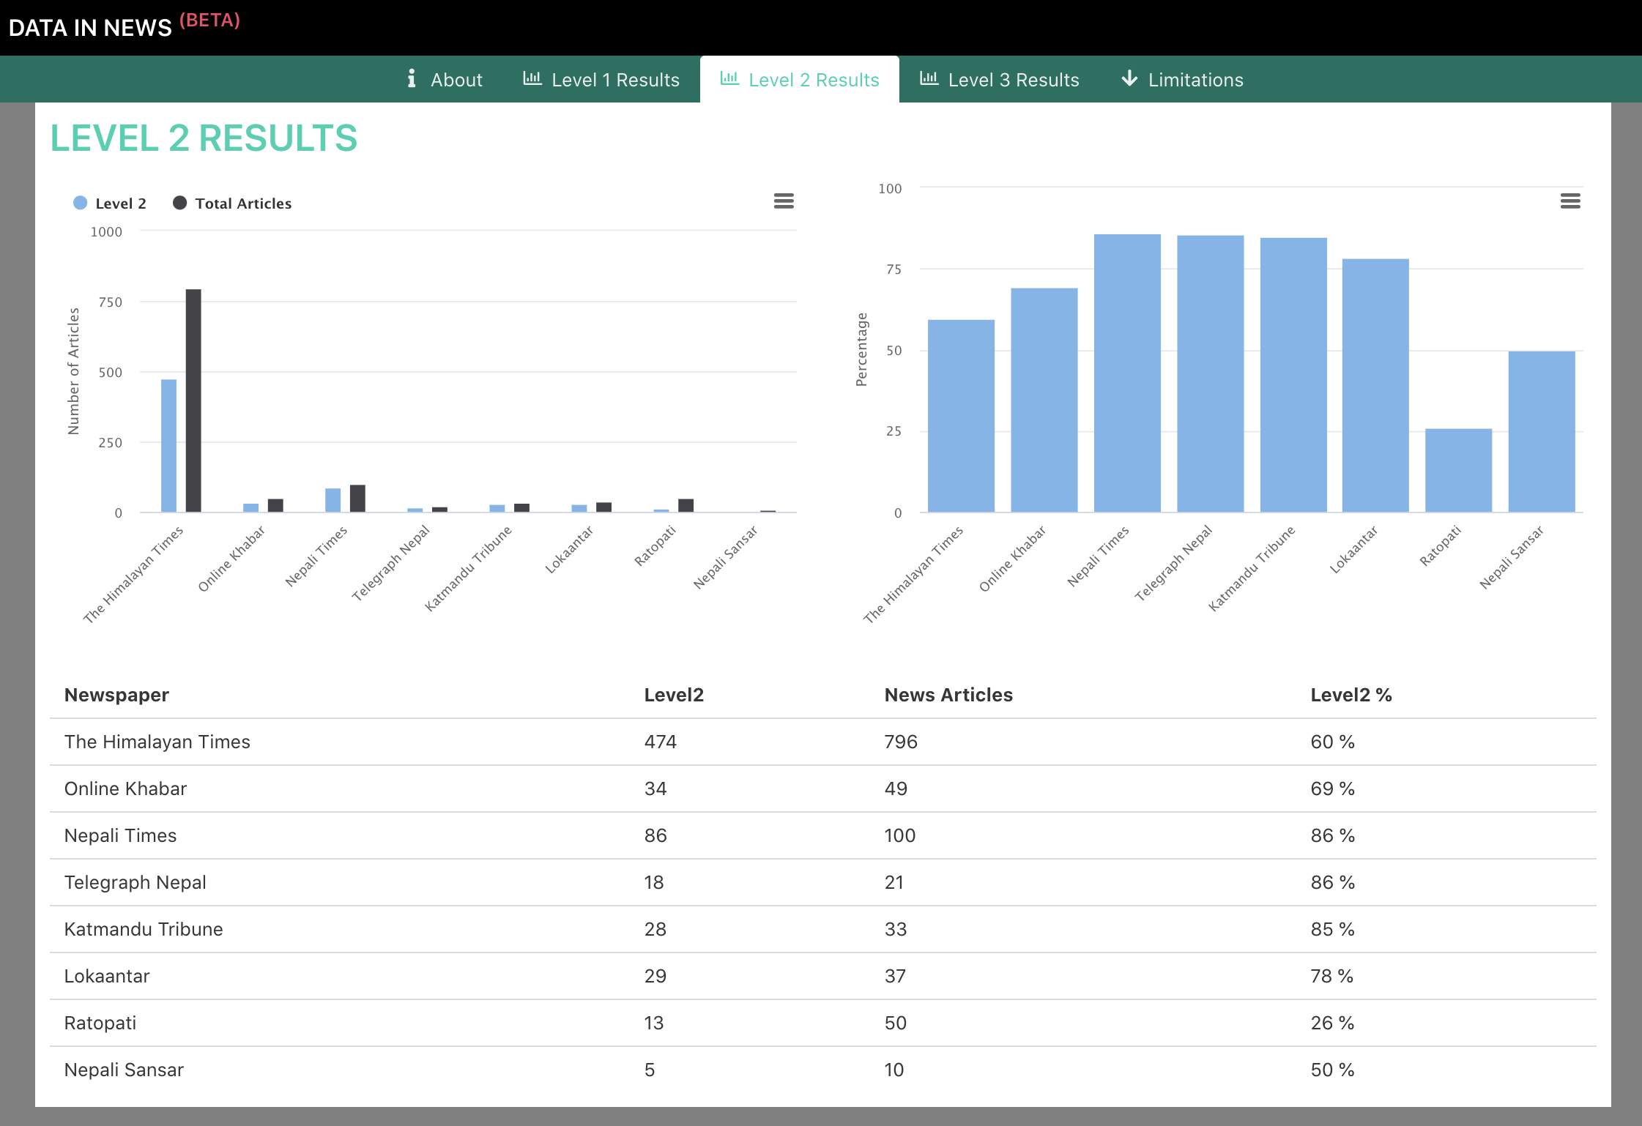The width and height of the screenshot is (1642, 1126).
Task: Click the Newspaper column header
Action: click(x=116, y=695)
